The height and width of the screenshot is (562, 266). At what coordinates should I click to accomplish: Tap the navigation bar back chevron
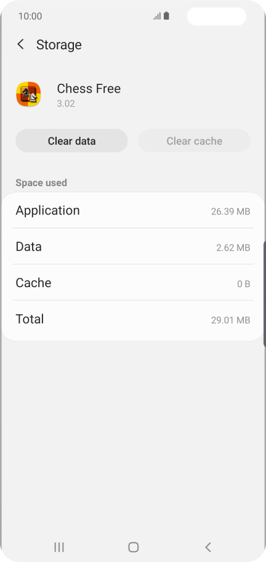coord(208,547)
